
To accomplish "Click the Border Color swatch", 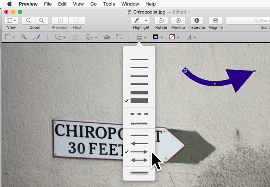I will [156, 37].
